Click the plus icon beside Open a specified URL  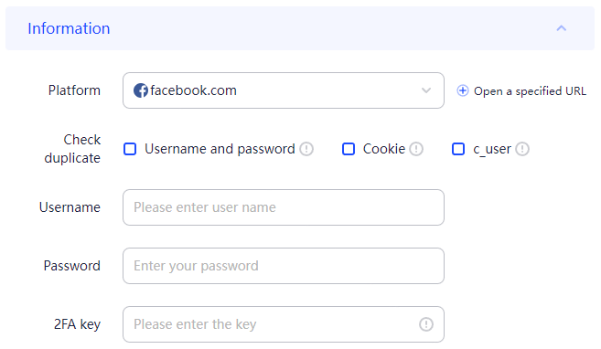click(463, 90)
